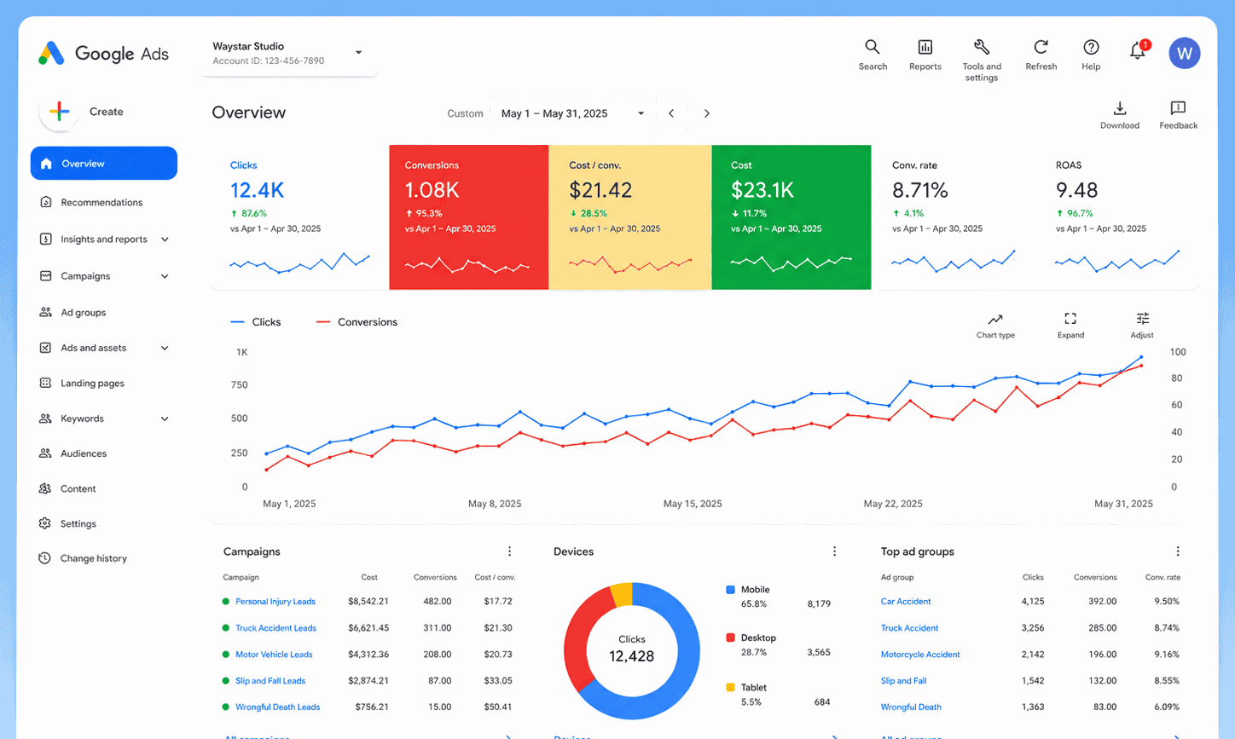1235x739 pixels.
Task: Go to next date range arrow
Action: pos(706,113)
